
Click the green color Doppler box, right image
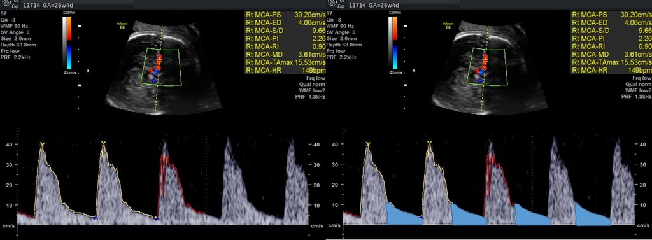(x=488, y=67)
